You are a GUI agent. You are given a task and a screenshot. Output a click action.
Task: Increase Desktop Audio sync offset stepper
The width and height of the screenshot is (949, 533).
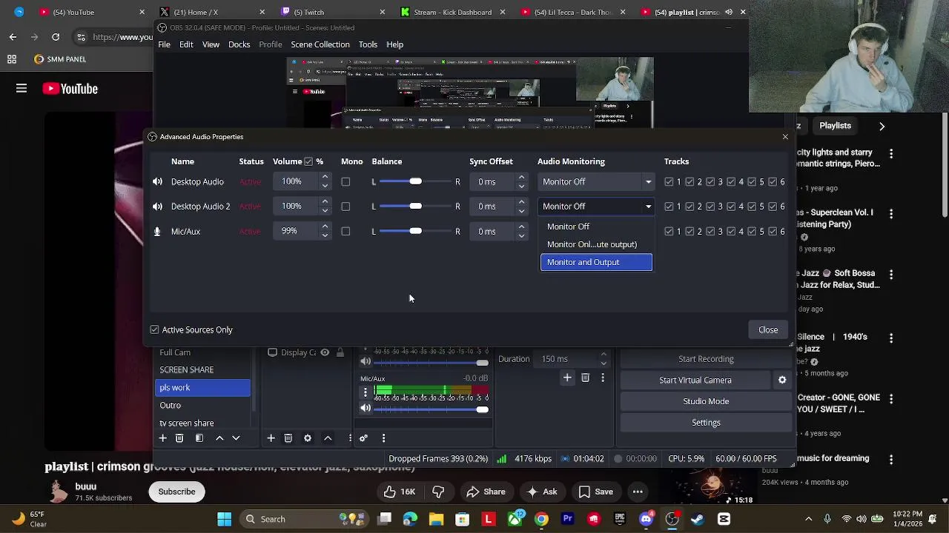521,178
